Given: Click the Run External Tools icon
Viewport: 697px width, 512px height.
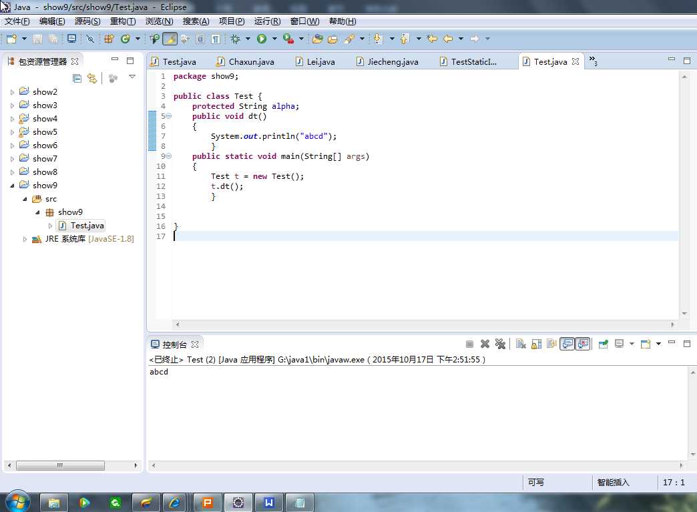Looking at the screenshot, I should coord(288,39).
